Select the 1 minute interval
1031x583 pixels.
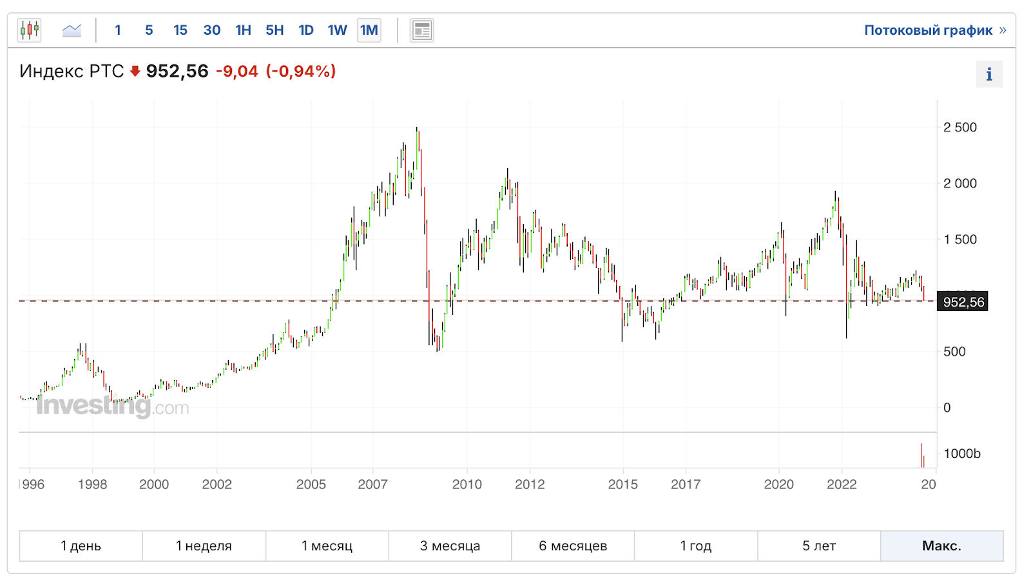tap(118, 30)
